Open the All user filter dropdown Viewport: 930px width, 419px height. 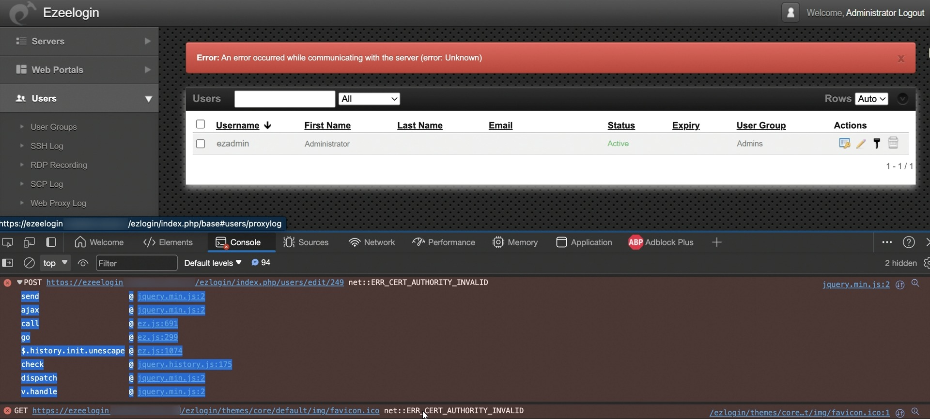tap(369, 99)
